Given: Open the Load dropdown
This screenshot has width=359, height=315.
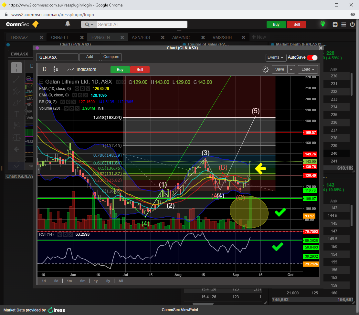Looking at the screenshot, I should (x=308, y=69).
